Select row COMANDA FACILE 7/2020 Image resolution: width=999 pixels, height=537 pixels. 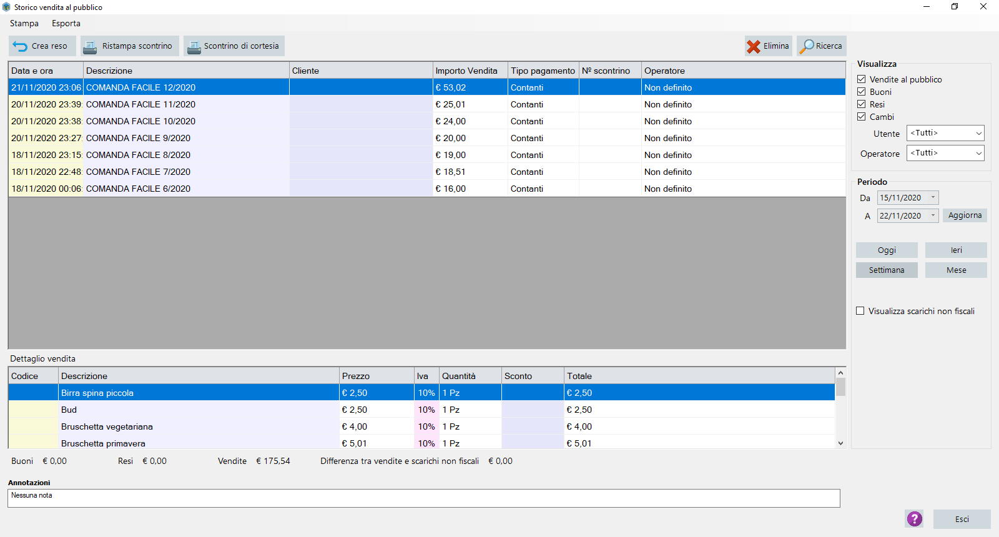(x=427, y=172)
